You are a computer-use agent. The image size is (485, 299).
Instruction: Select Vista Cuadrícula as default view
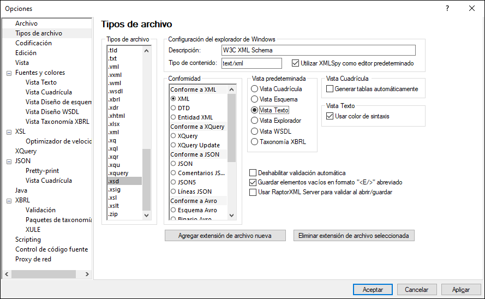254,89
